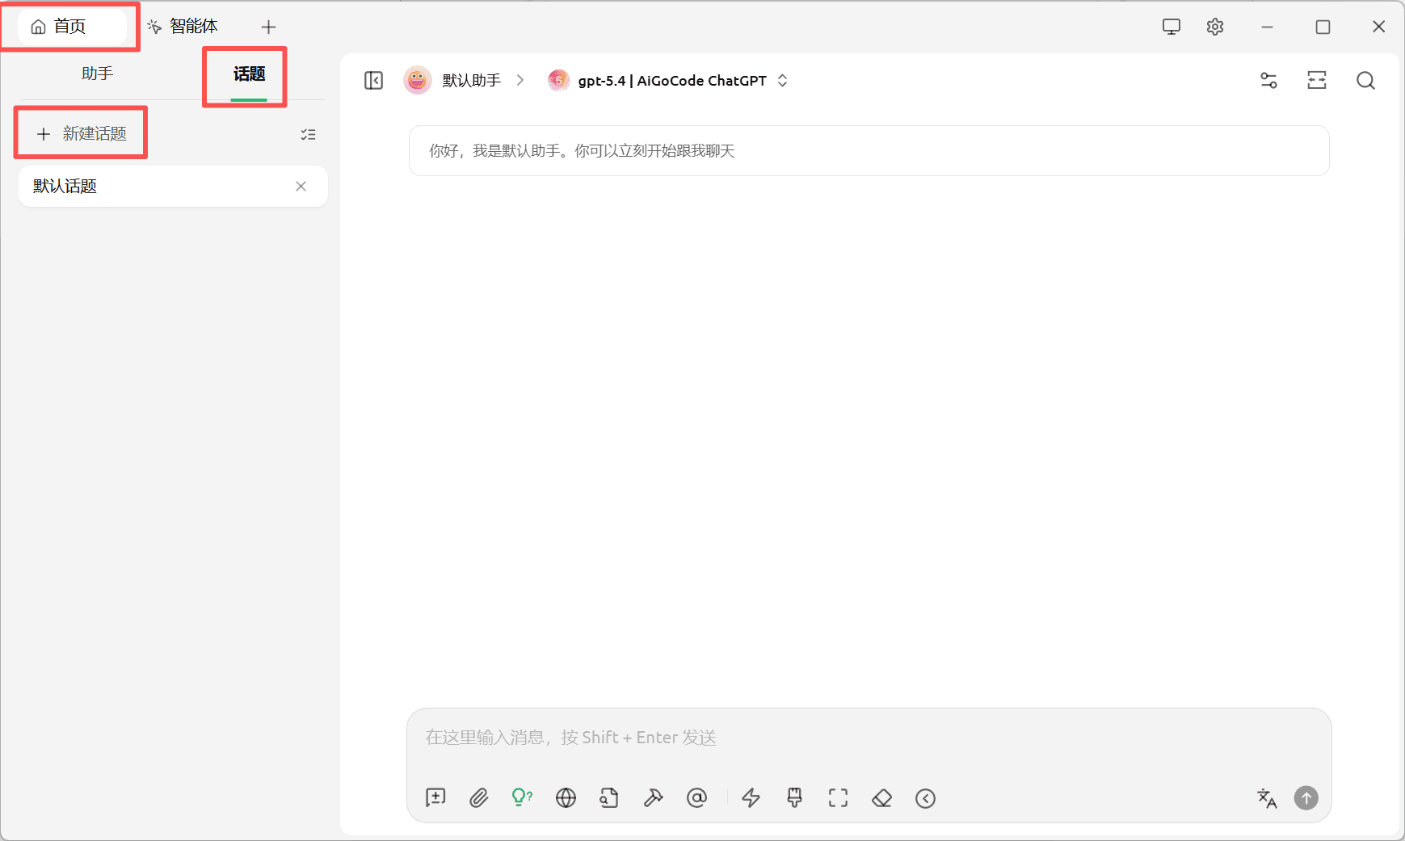1405x841 pixels.
Task: Click the translate icon in input box
Action: (x=1267, y=798)
